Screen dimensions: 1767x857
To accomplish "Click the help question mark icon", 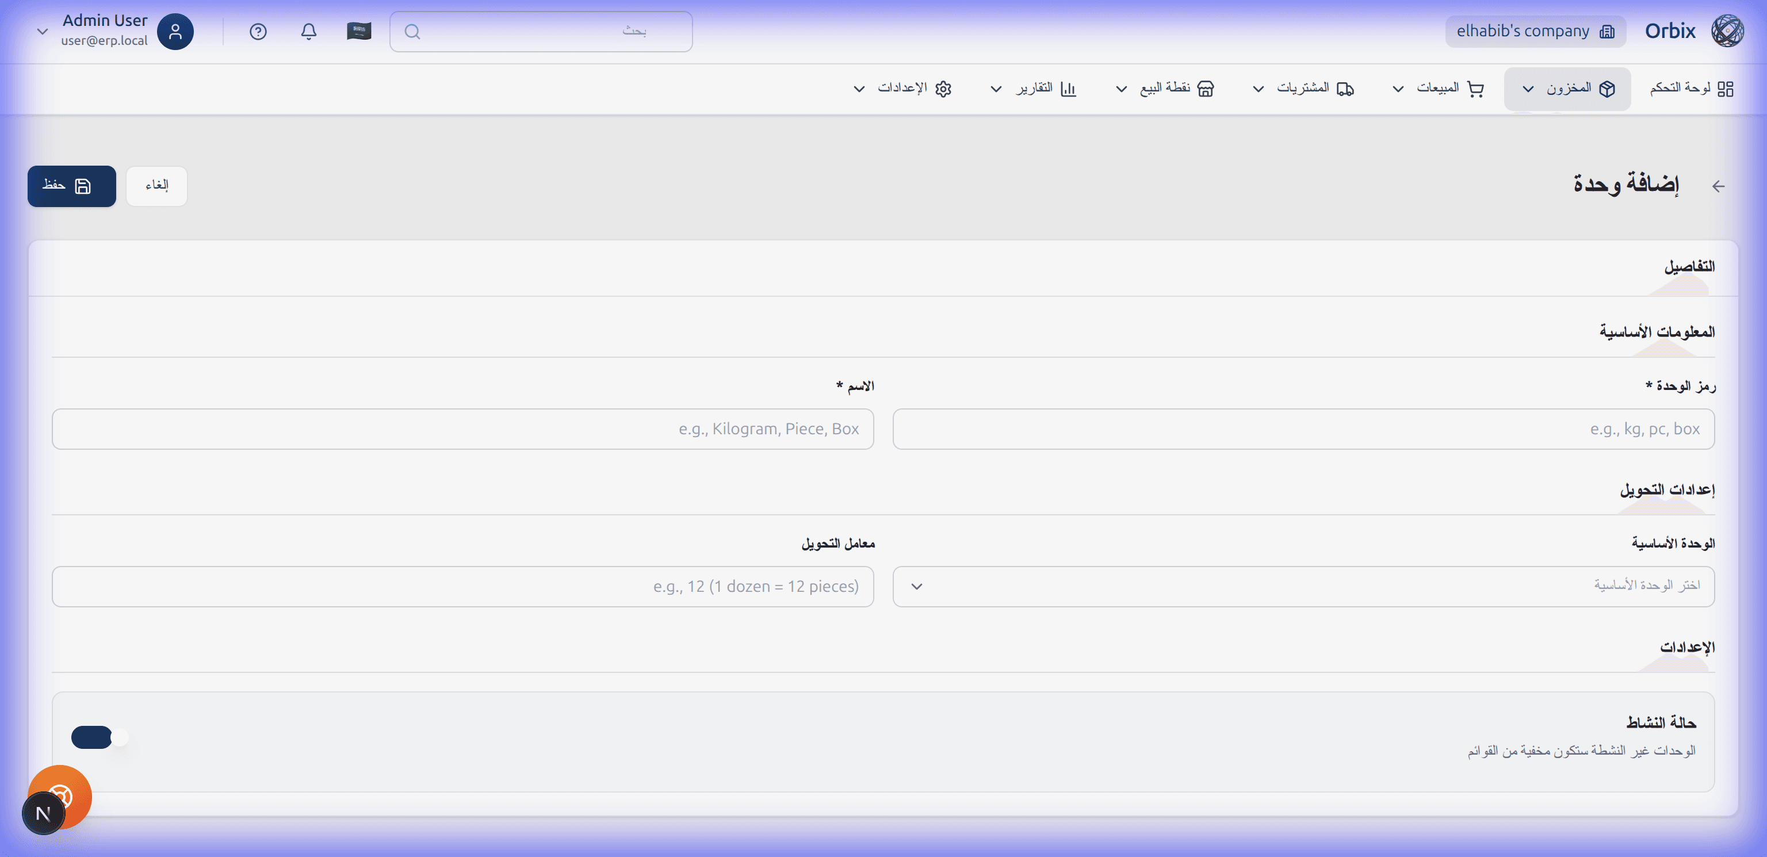I will [258, 32].
